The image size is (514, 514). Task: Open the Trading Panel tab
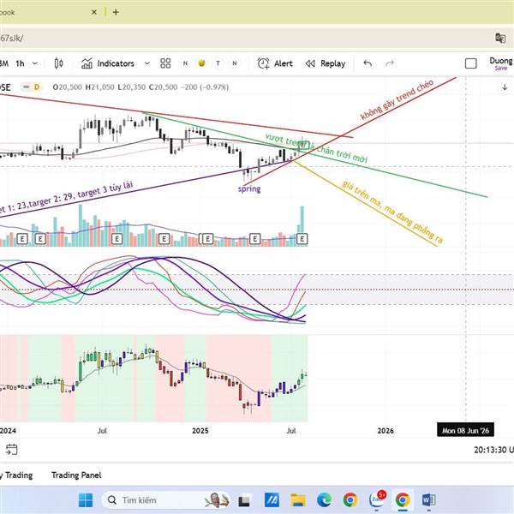[x=76, y=475]
